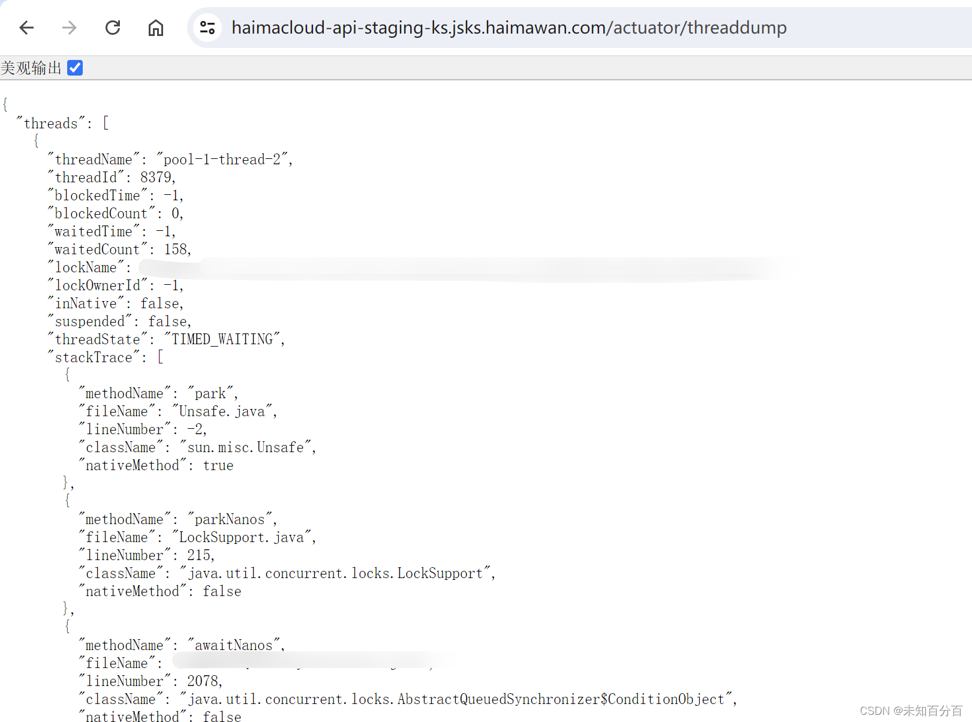Select className "sun.misc.Unsafe"

246,447
